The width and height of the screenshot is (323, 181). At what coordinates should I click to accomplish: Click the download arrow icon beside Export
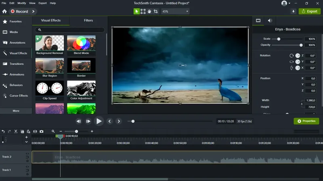click(x=294, y=11)
